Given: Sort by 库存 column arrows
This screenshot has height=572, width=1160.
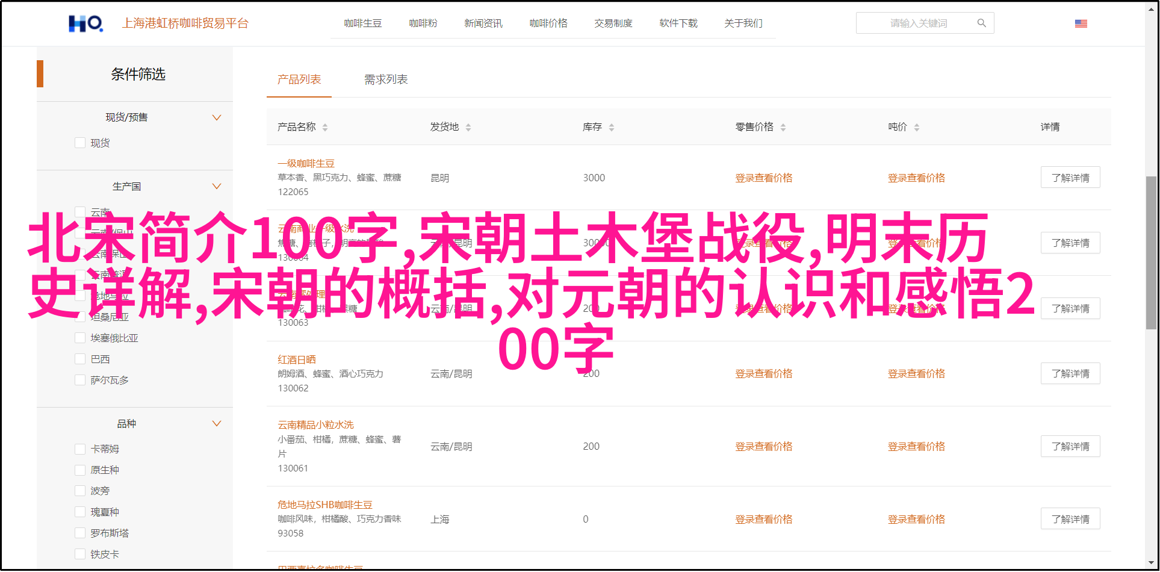Looking at the screenshot, I should [612, 127].
